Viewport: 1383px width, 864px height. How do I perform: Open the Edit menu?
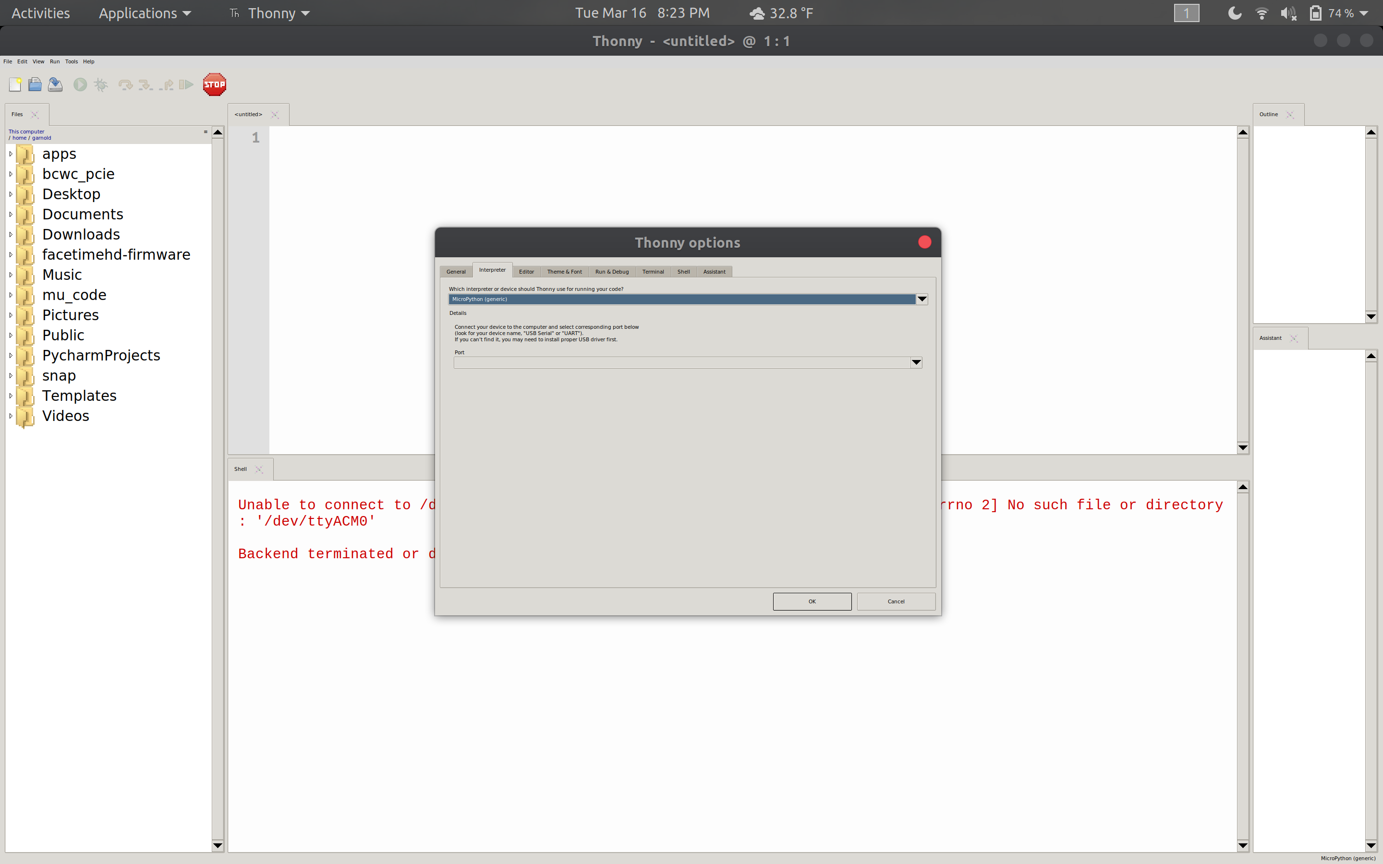tap(22, 62)
